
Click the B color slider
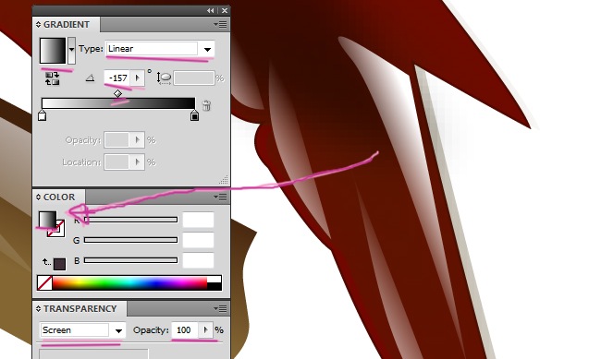(130, 260)
